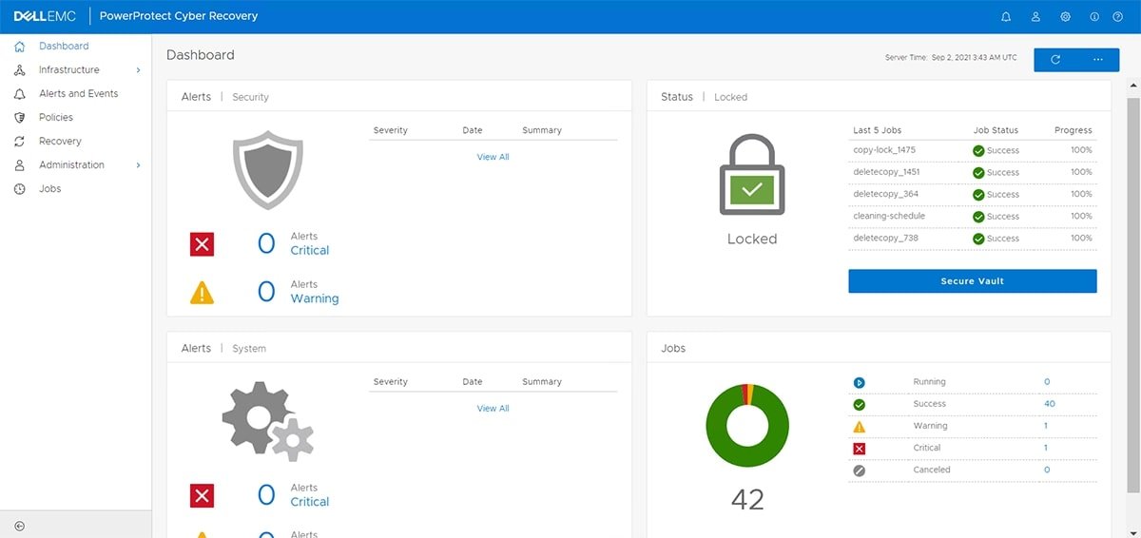Click the Recovery icon in sidebar
Image resolution: width=1141 pixels, height=538 pixels.
coord(19,141)
